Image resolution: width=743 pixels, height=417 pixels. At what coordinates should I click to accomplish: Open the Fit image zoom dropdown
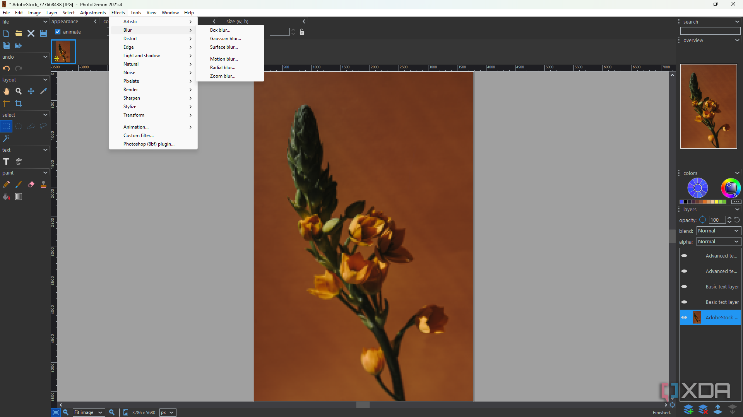[89, 412]
